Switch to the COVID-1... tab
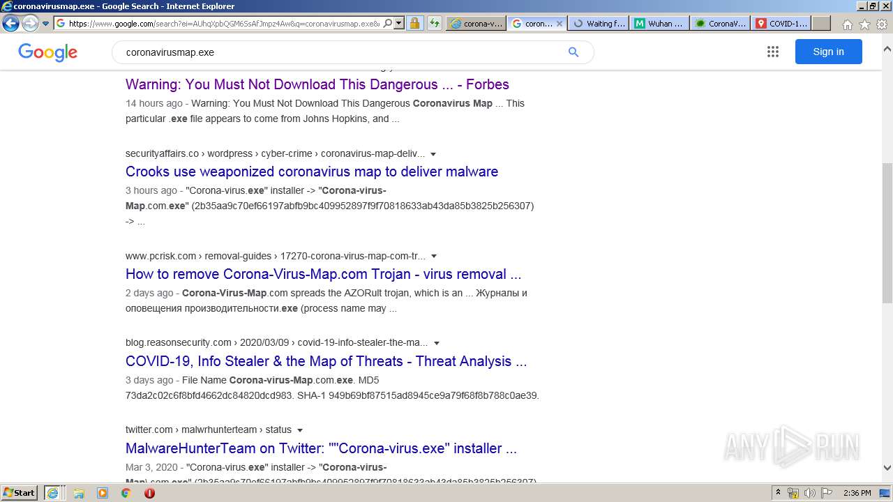This screenshot has height=502, width=893. [x=781, y=23]
